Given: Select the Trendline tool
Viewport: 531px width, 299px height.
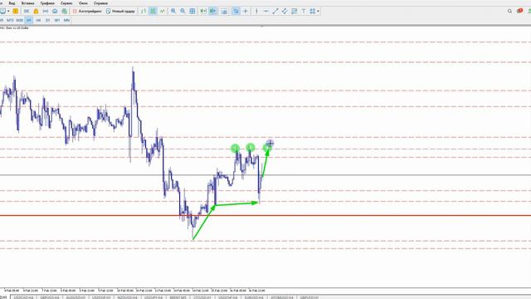Looking at the screenshot, I should pyautogui.click(x=275, y=11).
